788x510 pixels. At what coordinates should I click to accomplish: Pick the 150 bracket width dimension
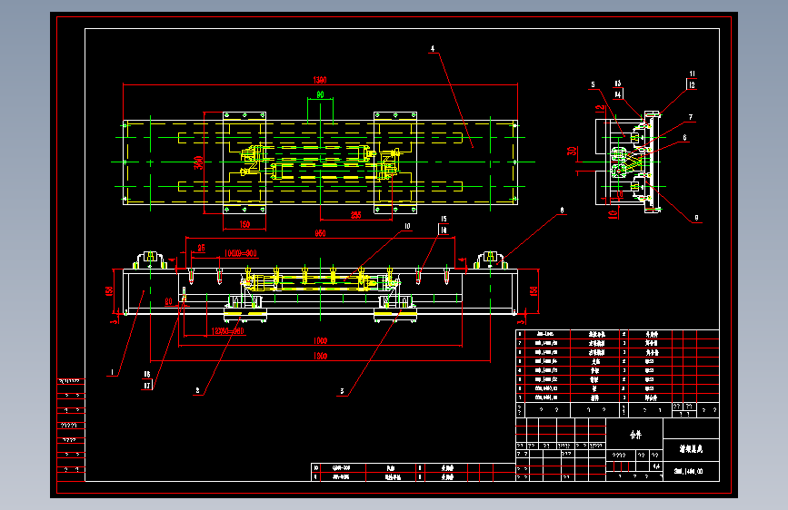pos(244,224)
